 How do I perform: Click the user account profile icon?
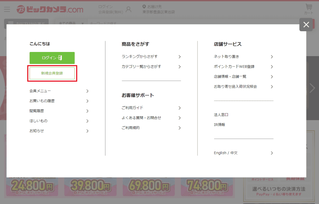129,9
